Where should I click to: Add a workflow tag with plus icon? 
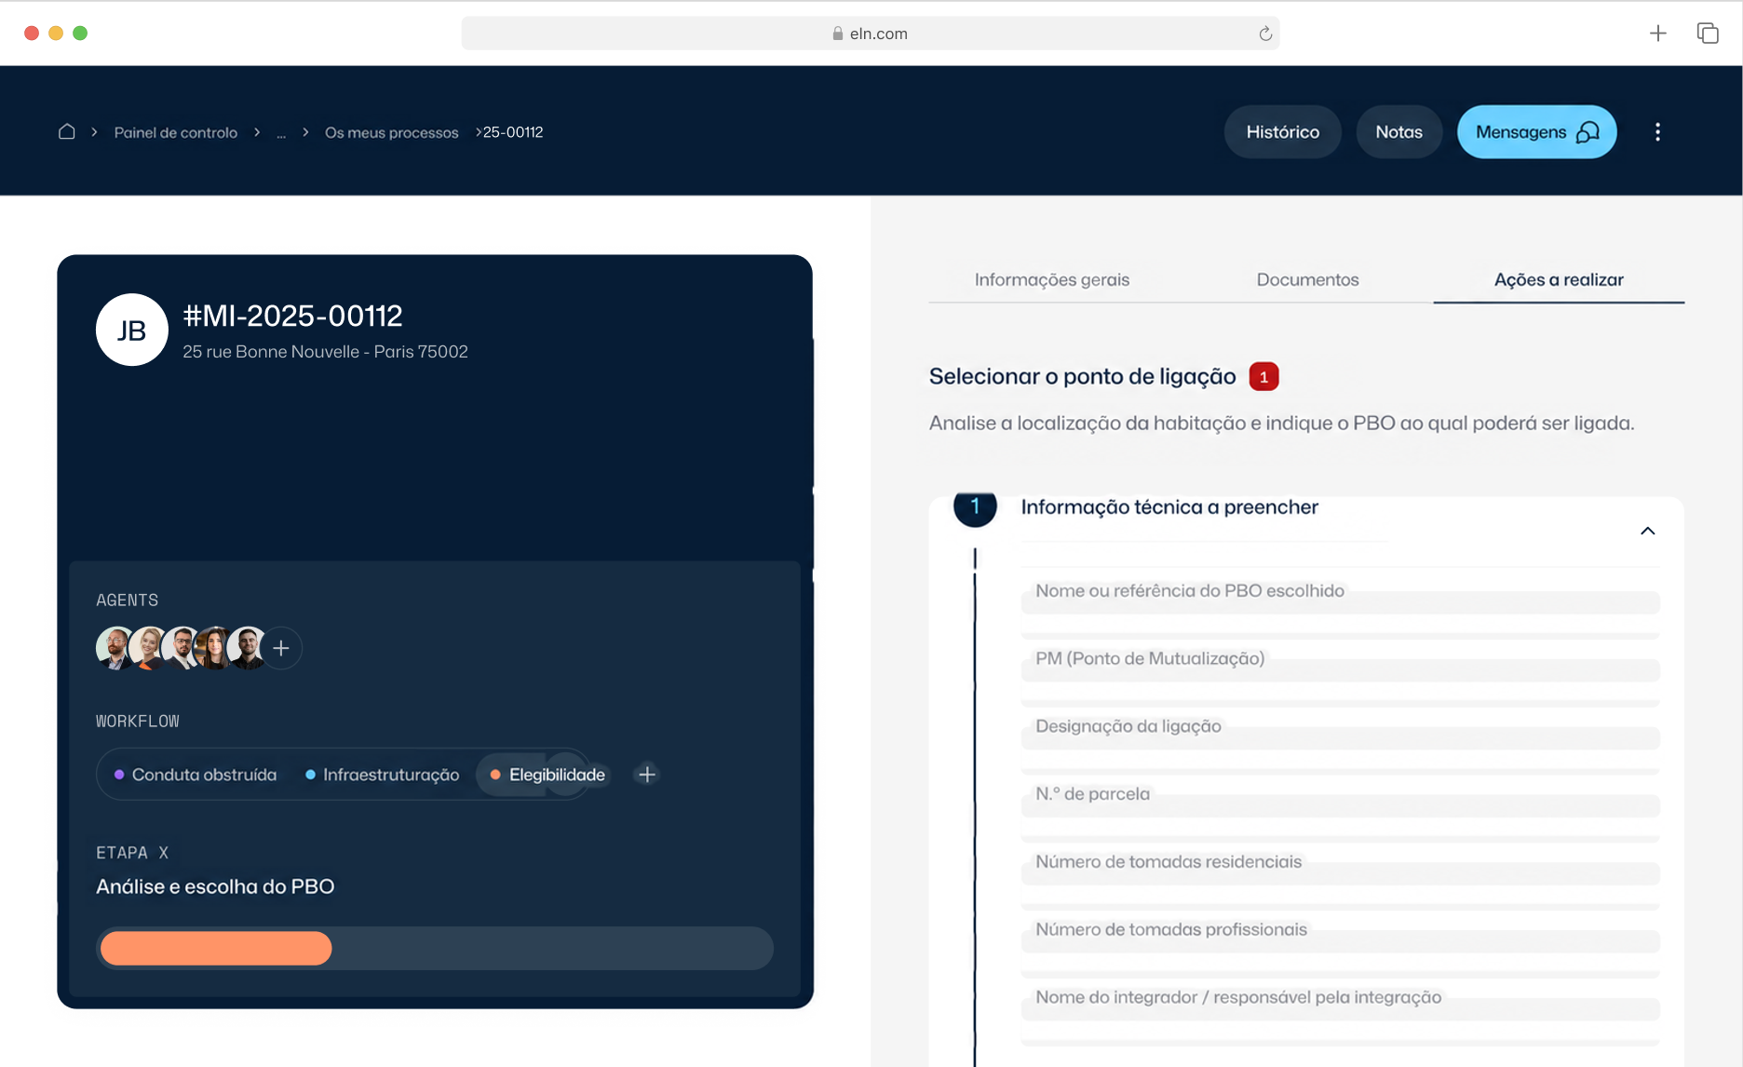click(x=647, y=774)
